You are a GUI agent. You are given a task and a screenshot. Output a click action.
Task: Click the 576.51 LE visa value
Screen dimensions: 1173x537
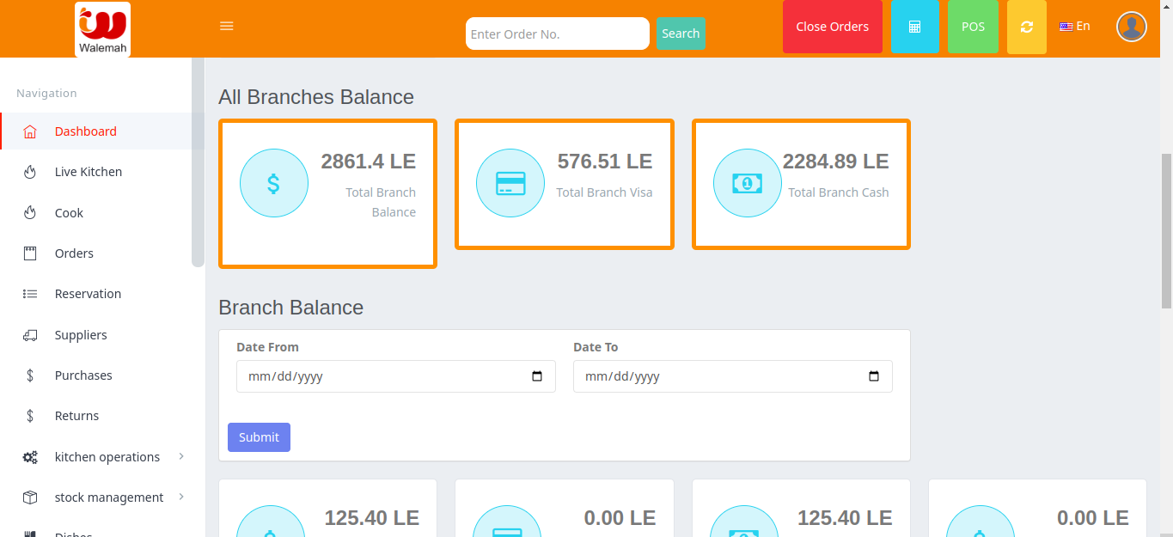click(605, 161)
